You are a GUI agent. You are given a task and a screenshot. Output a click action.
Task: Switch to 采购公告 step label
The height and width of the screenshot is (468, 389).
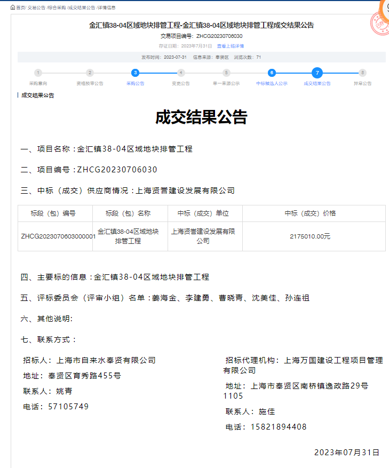(x=136, y=84)
